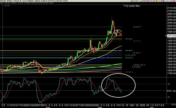Viewport: 176px width, 108px height.
Task: Select the yellow rectangle highlight tool
Action: pyautogui.click(x=159, y=1)
